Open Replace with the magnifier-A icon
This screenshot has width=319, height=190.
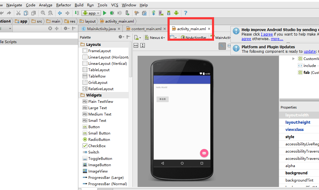coord(50,13)
